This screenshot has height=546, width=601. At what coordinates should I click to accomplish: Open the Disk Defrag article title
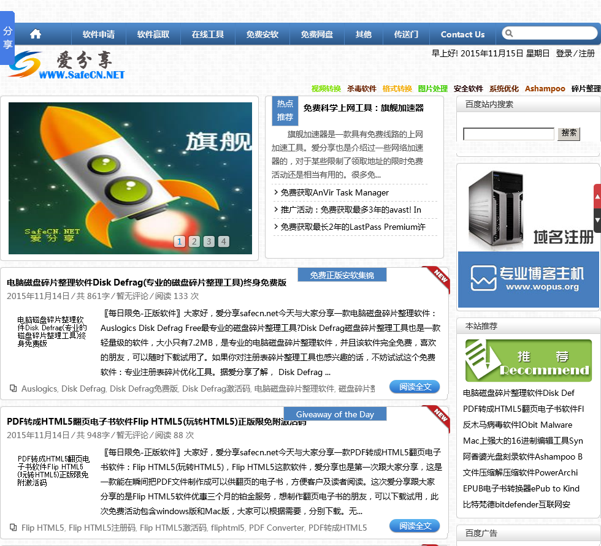147,282
